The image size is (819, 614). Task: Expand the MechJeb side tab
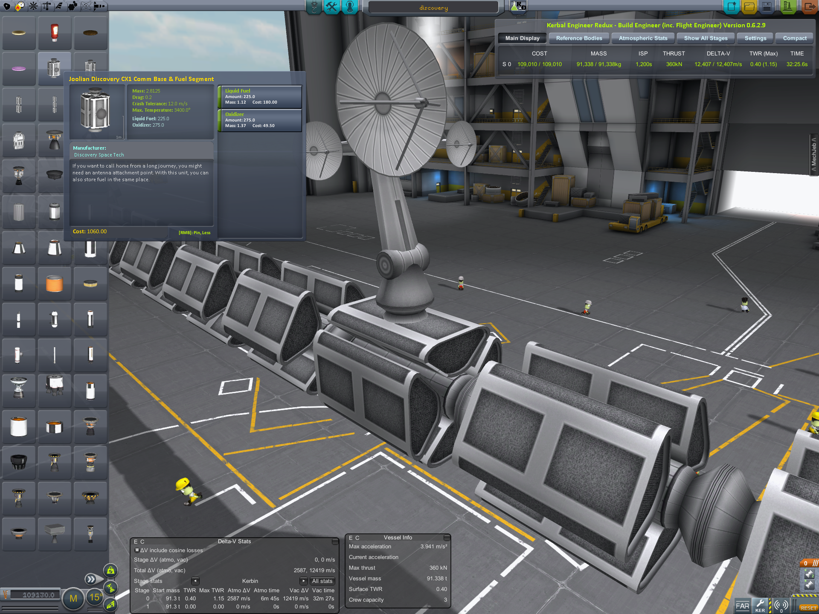click(x=814, y=154)
